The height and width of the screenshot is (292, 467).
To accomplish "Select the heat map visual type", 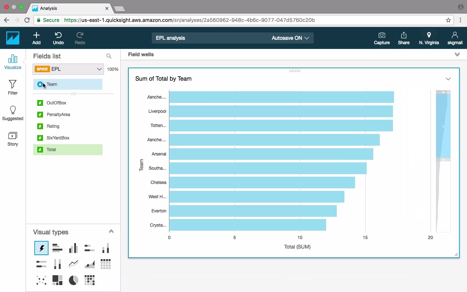I will tap(89, 280).
